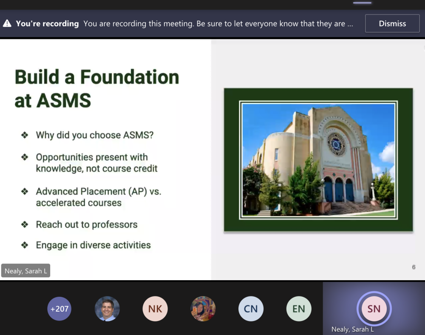This screenshot has width=425, height=335.
Task: Click the recording warning triangle icon
Action: point(7,23)
